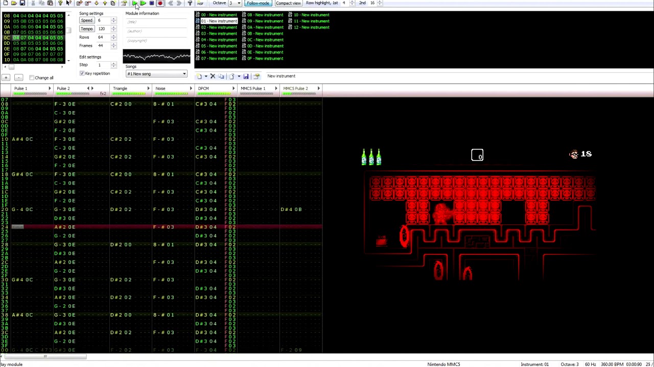Increase frame pattern with plus button
The height and width of the screenshot is (367, 654).
tap(6, 77)
